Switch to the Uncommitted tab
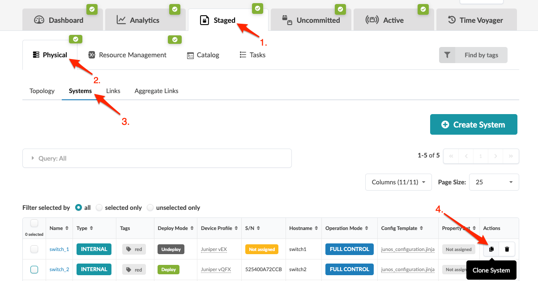 [x=312, y=20]
